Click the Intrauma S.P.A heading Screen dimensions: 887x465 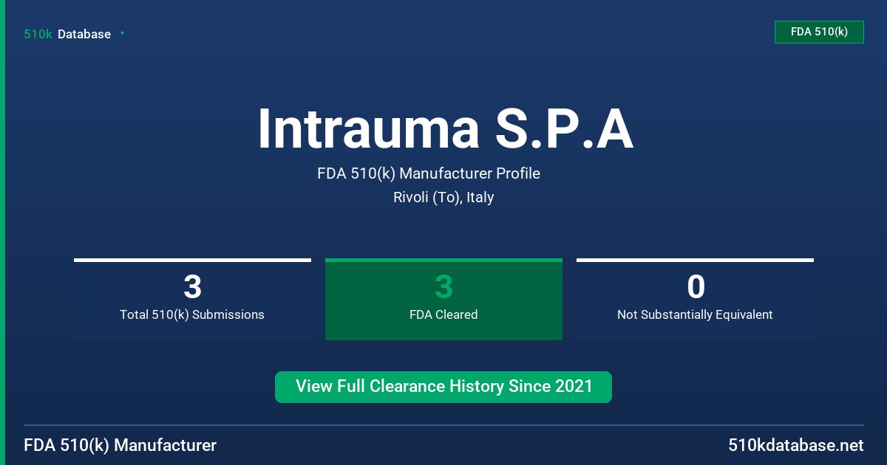point(445,129)
